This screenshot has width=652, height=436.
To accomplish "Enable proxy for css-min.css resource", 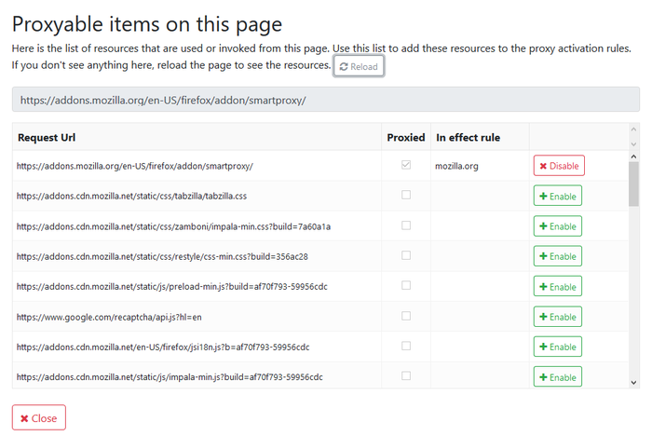I will pos(557,256).
